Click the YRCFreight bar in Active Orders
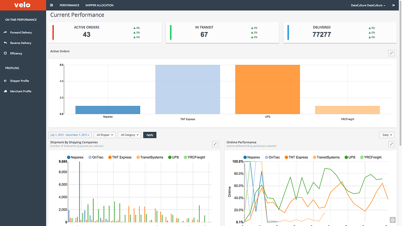The width and height of the screenshot is (402, 226). pos(347,110)
